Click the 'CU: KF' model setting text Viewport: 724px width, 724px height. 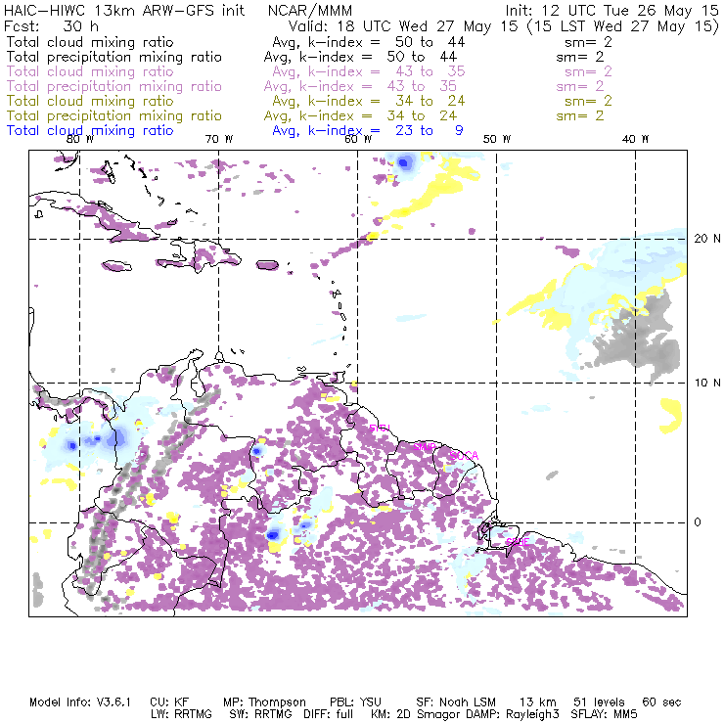point(169,702)
